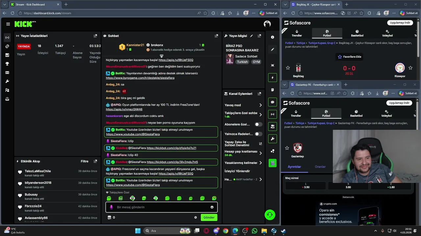Open chat settings gear icon
421x236 pixels.
(x=196, y=217)
